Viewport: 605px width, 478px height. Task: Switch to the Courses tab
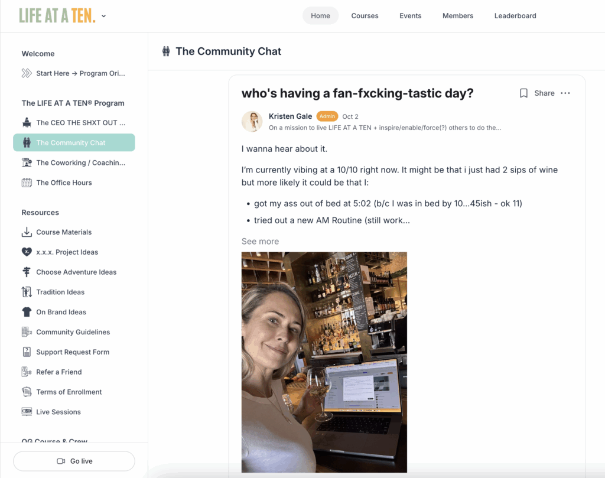[365, 16]
